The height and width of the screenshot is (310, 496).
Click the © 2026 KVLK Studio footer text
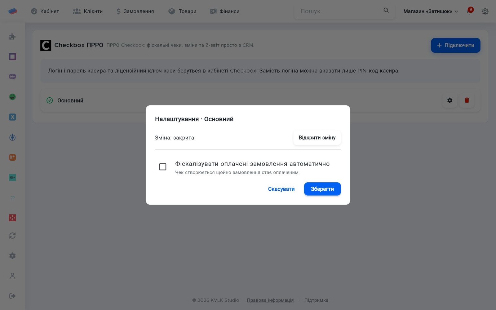point(215,300)
